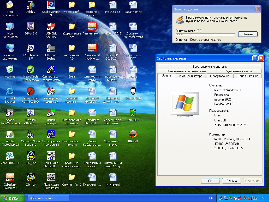This screenshot has height=202, width=269.
Task: Click Отмена in Свойства системы dialog
Action: [x=231, y=181]
